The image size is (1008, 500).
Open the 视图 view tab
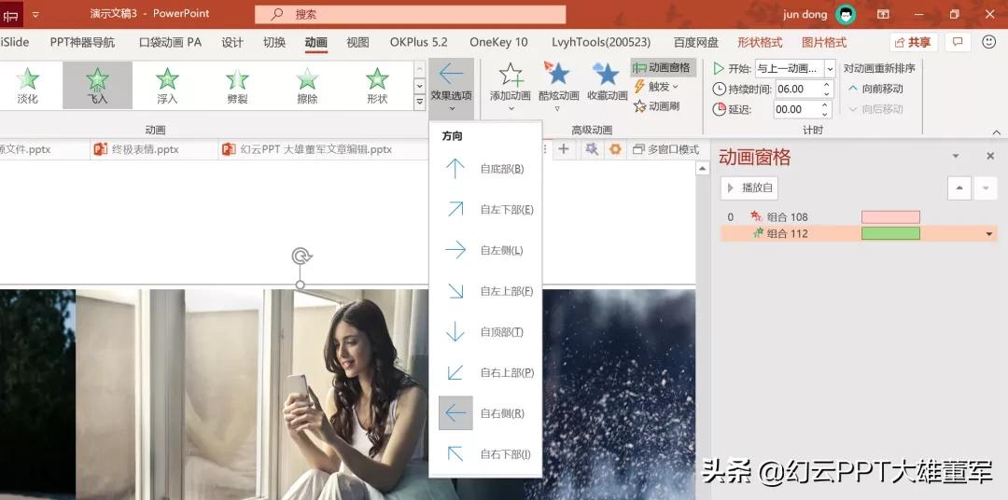click(x=358, y=42)
